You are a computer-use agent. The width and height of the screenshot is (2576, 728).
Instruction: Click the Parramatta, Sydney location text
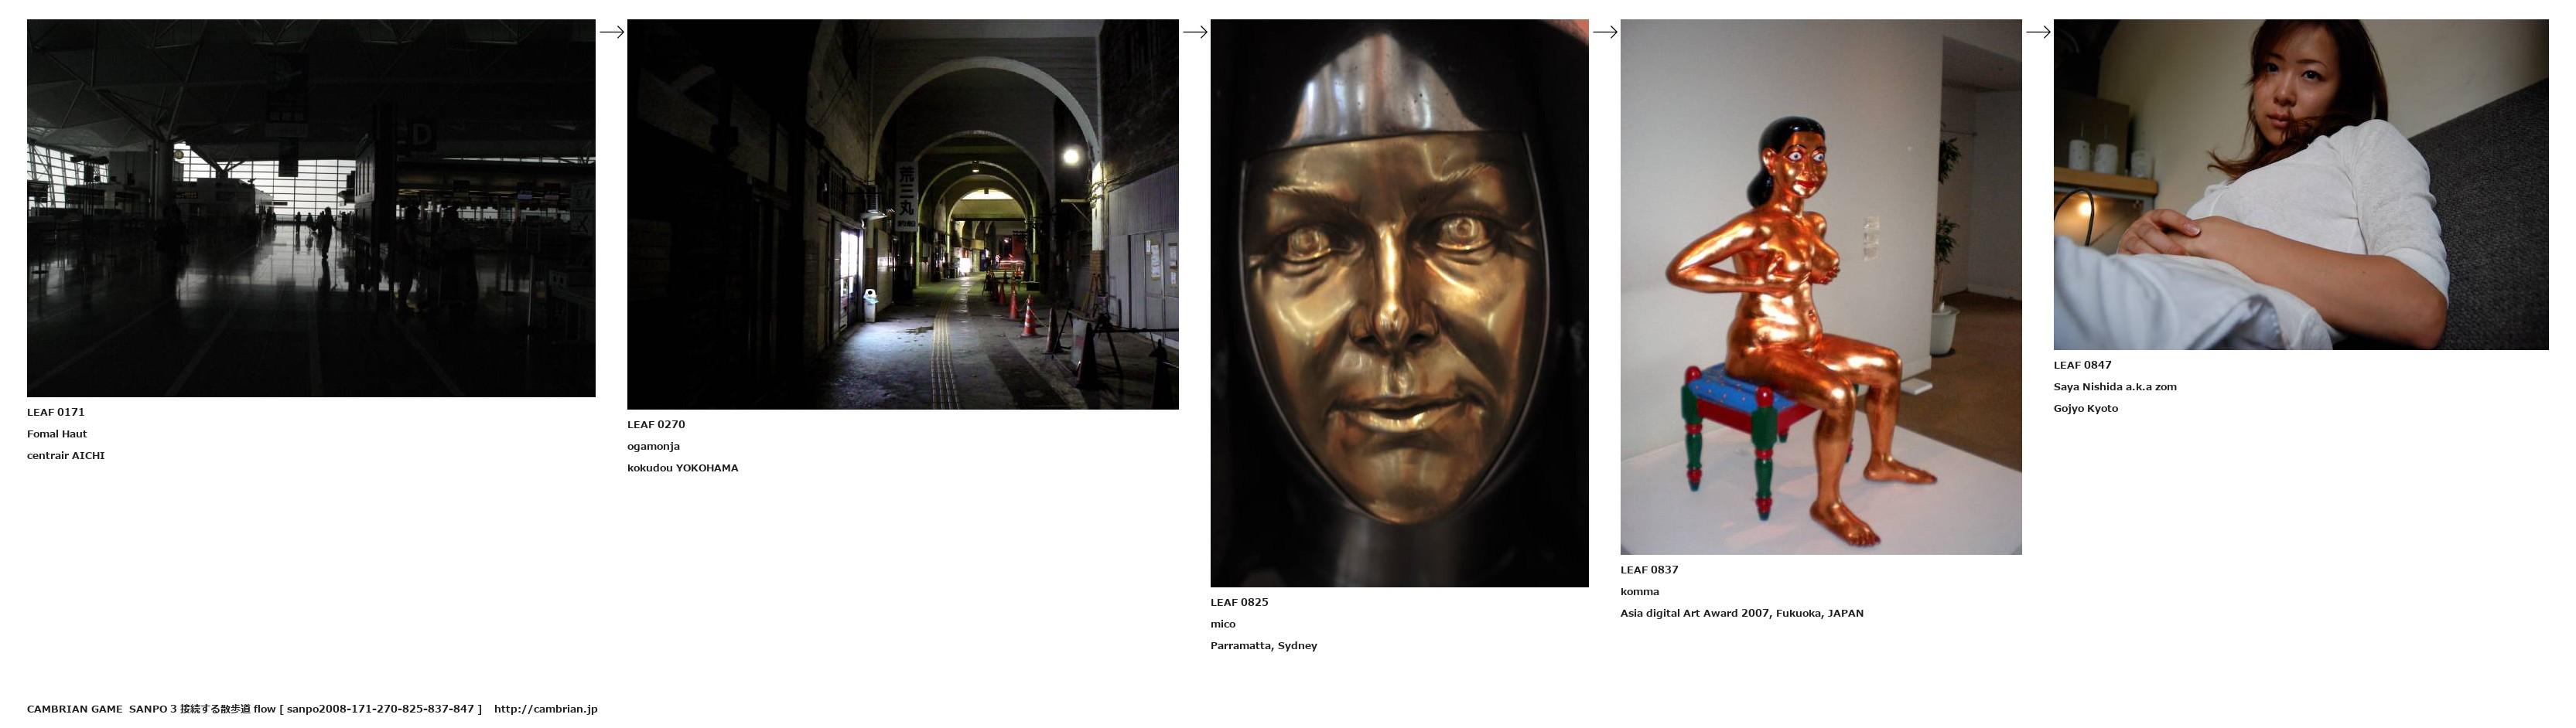(1263, 646)
